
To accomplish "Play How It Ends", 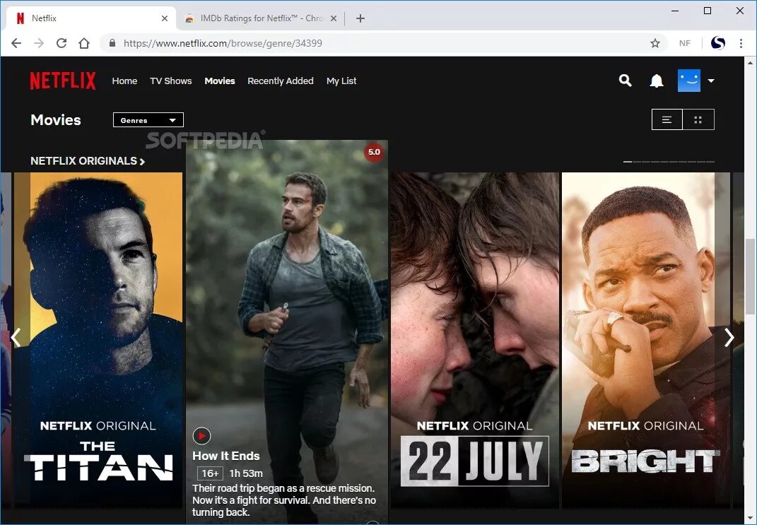I will (x=201, y=436).
